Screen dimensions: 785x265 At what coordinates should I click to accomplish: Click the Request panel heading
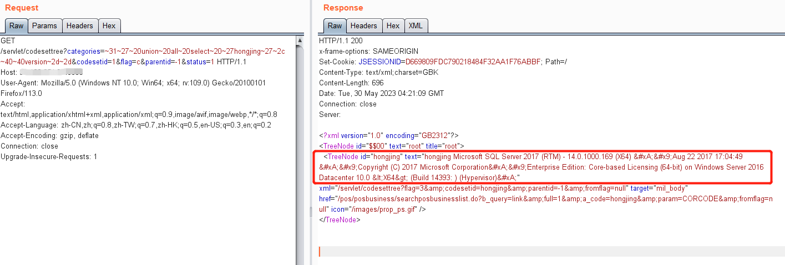pos(22,8)
